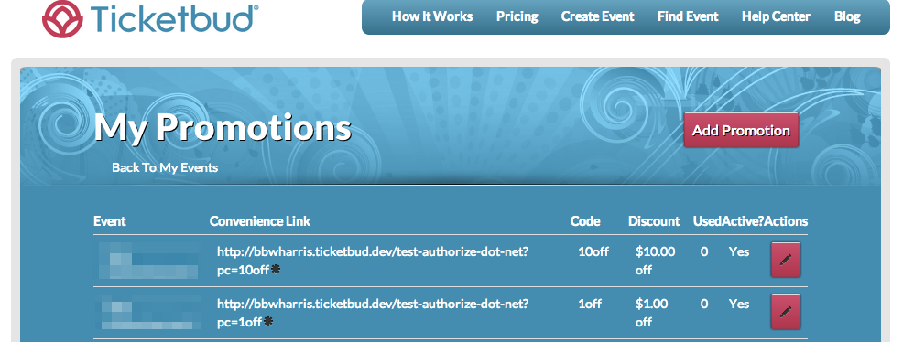Open Create Event in navigation
903x342 pixels.
(598, 16)
